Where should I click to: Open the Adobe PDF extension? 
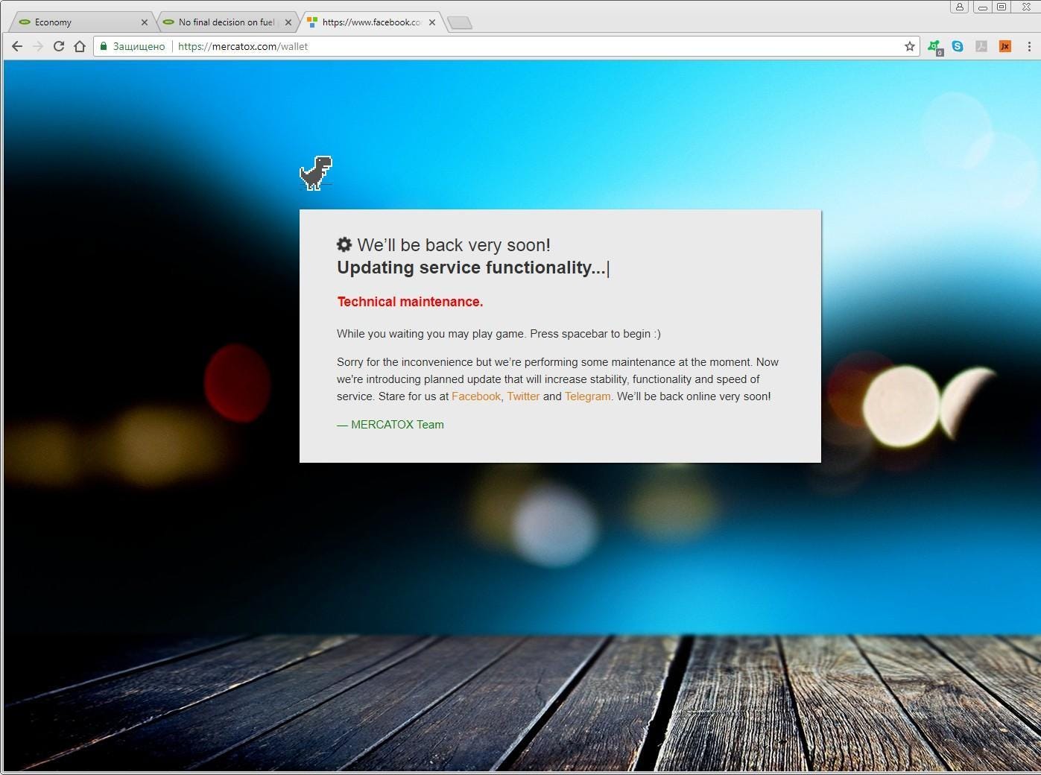(x=981, y=46)
